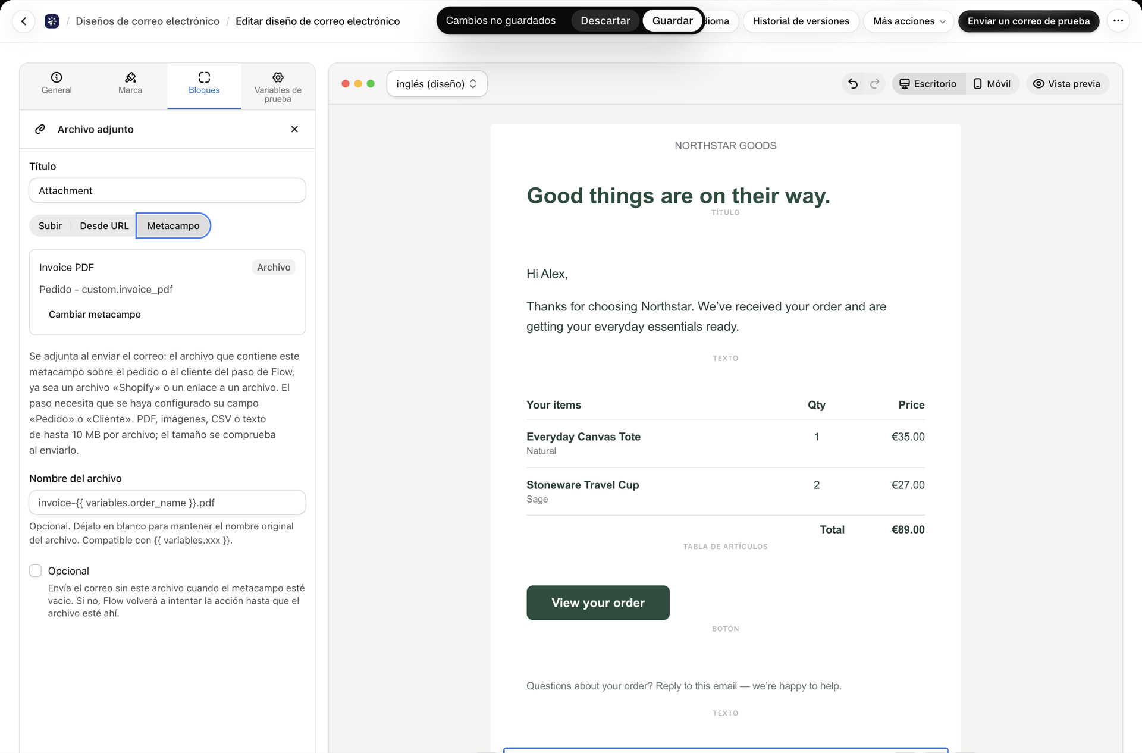The width and height of the screenshot is (1142, 753).
Task: Toggle the Opcional checkbox
Action: pos(36,571)
